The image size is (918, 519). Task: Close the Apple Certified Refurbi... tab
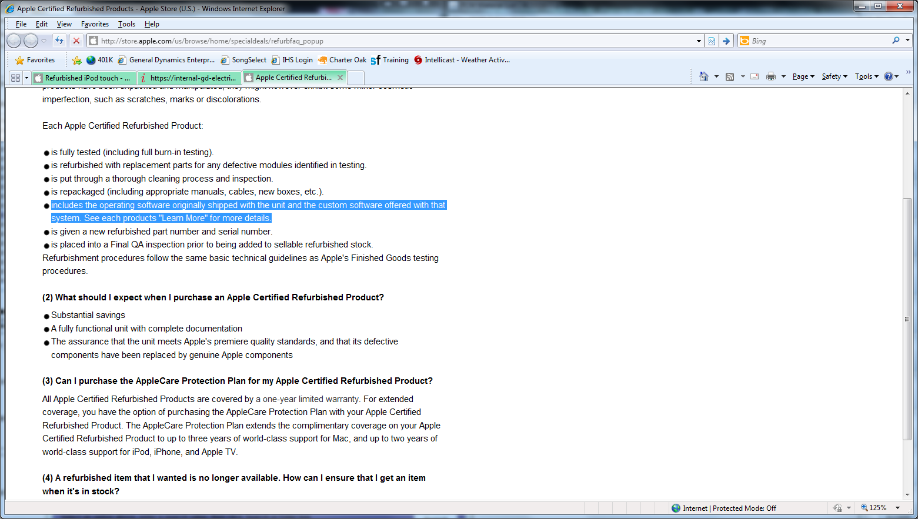point(340,78)
